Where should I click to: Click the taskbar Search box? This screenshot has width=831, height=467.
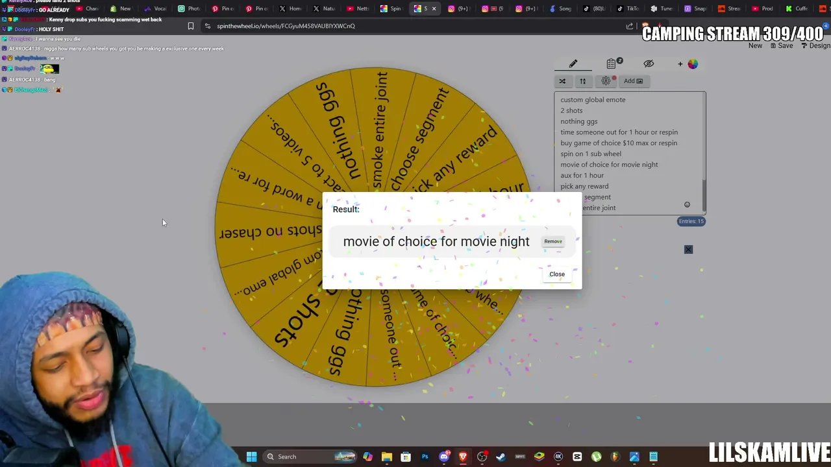click(x=311, y=457)
